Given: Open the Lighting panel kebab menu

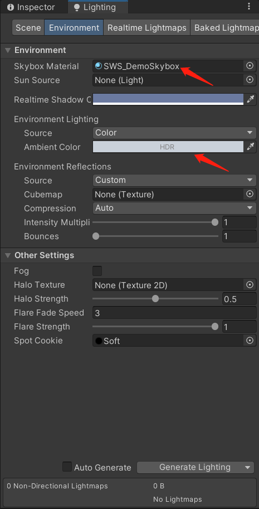Looking at the screenshot, I should point(248,6).
